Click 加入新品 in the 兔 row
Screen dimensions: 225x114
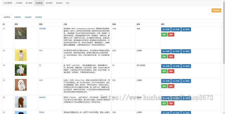click(186, 66)
